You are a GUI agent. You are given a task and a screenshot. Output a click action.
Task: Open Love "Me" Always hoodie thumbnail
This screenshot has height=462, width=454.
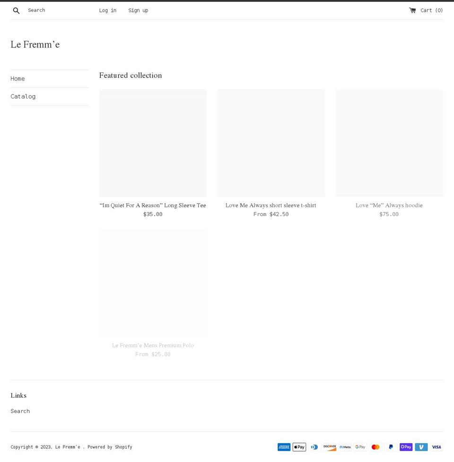389,143
